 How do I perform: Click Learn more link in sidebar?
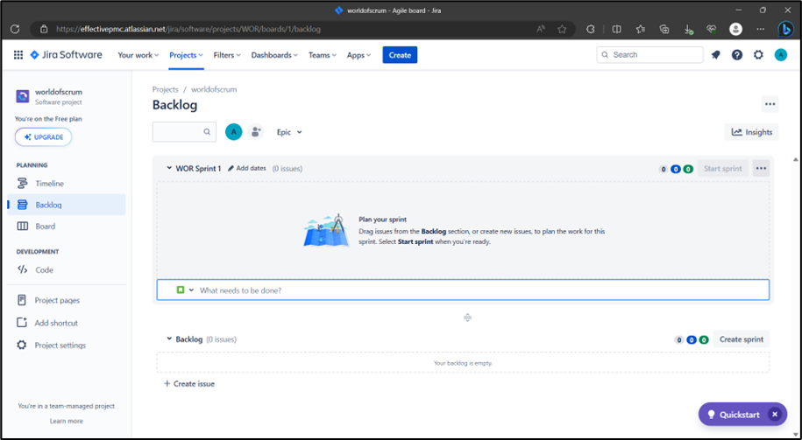[67, 421]
